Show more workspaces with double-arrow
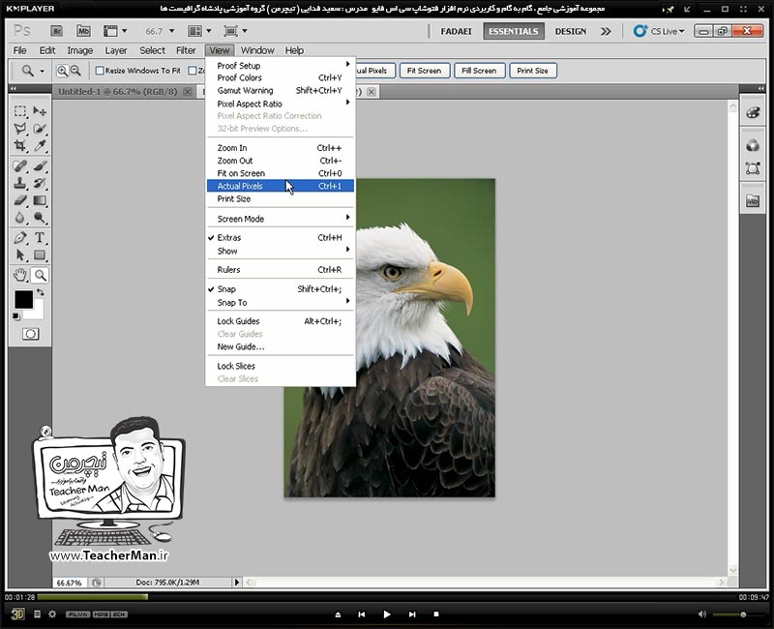This screenshot has width=774, height=629. [x=606, y=31]
